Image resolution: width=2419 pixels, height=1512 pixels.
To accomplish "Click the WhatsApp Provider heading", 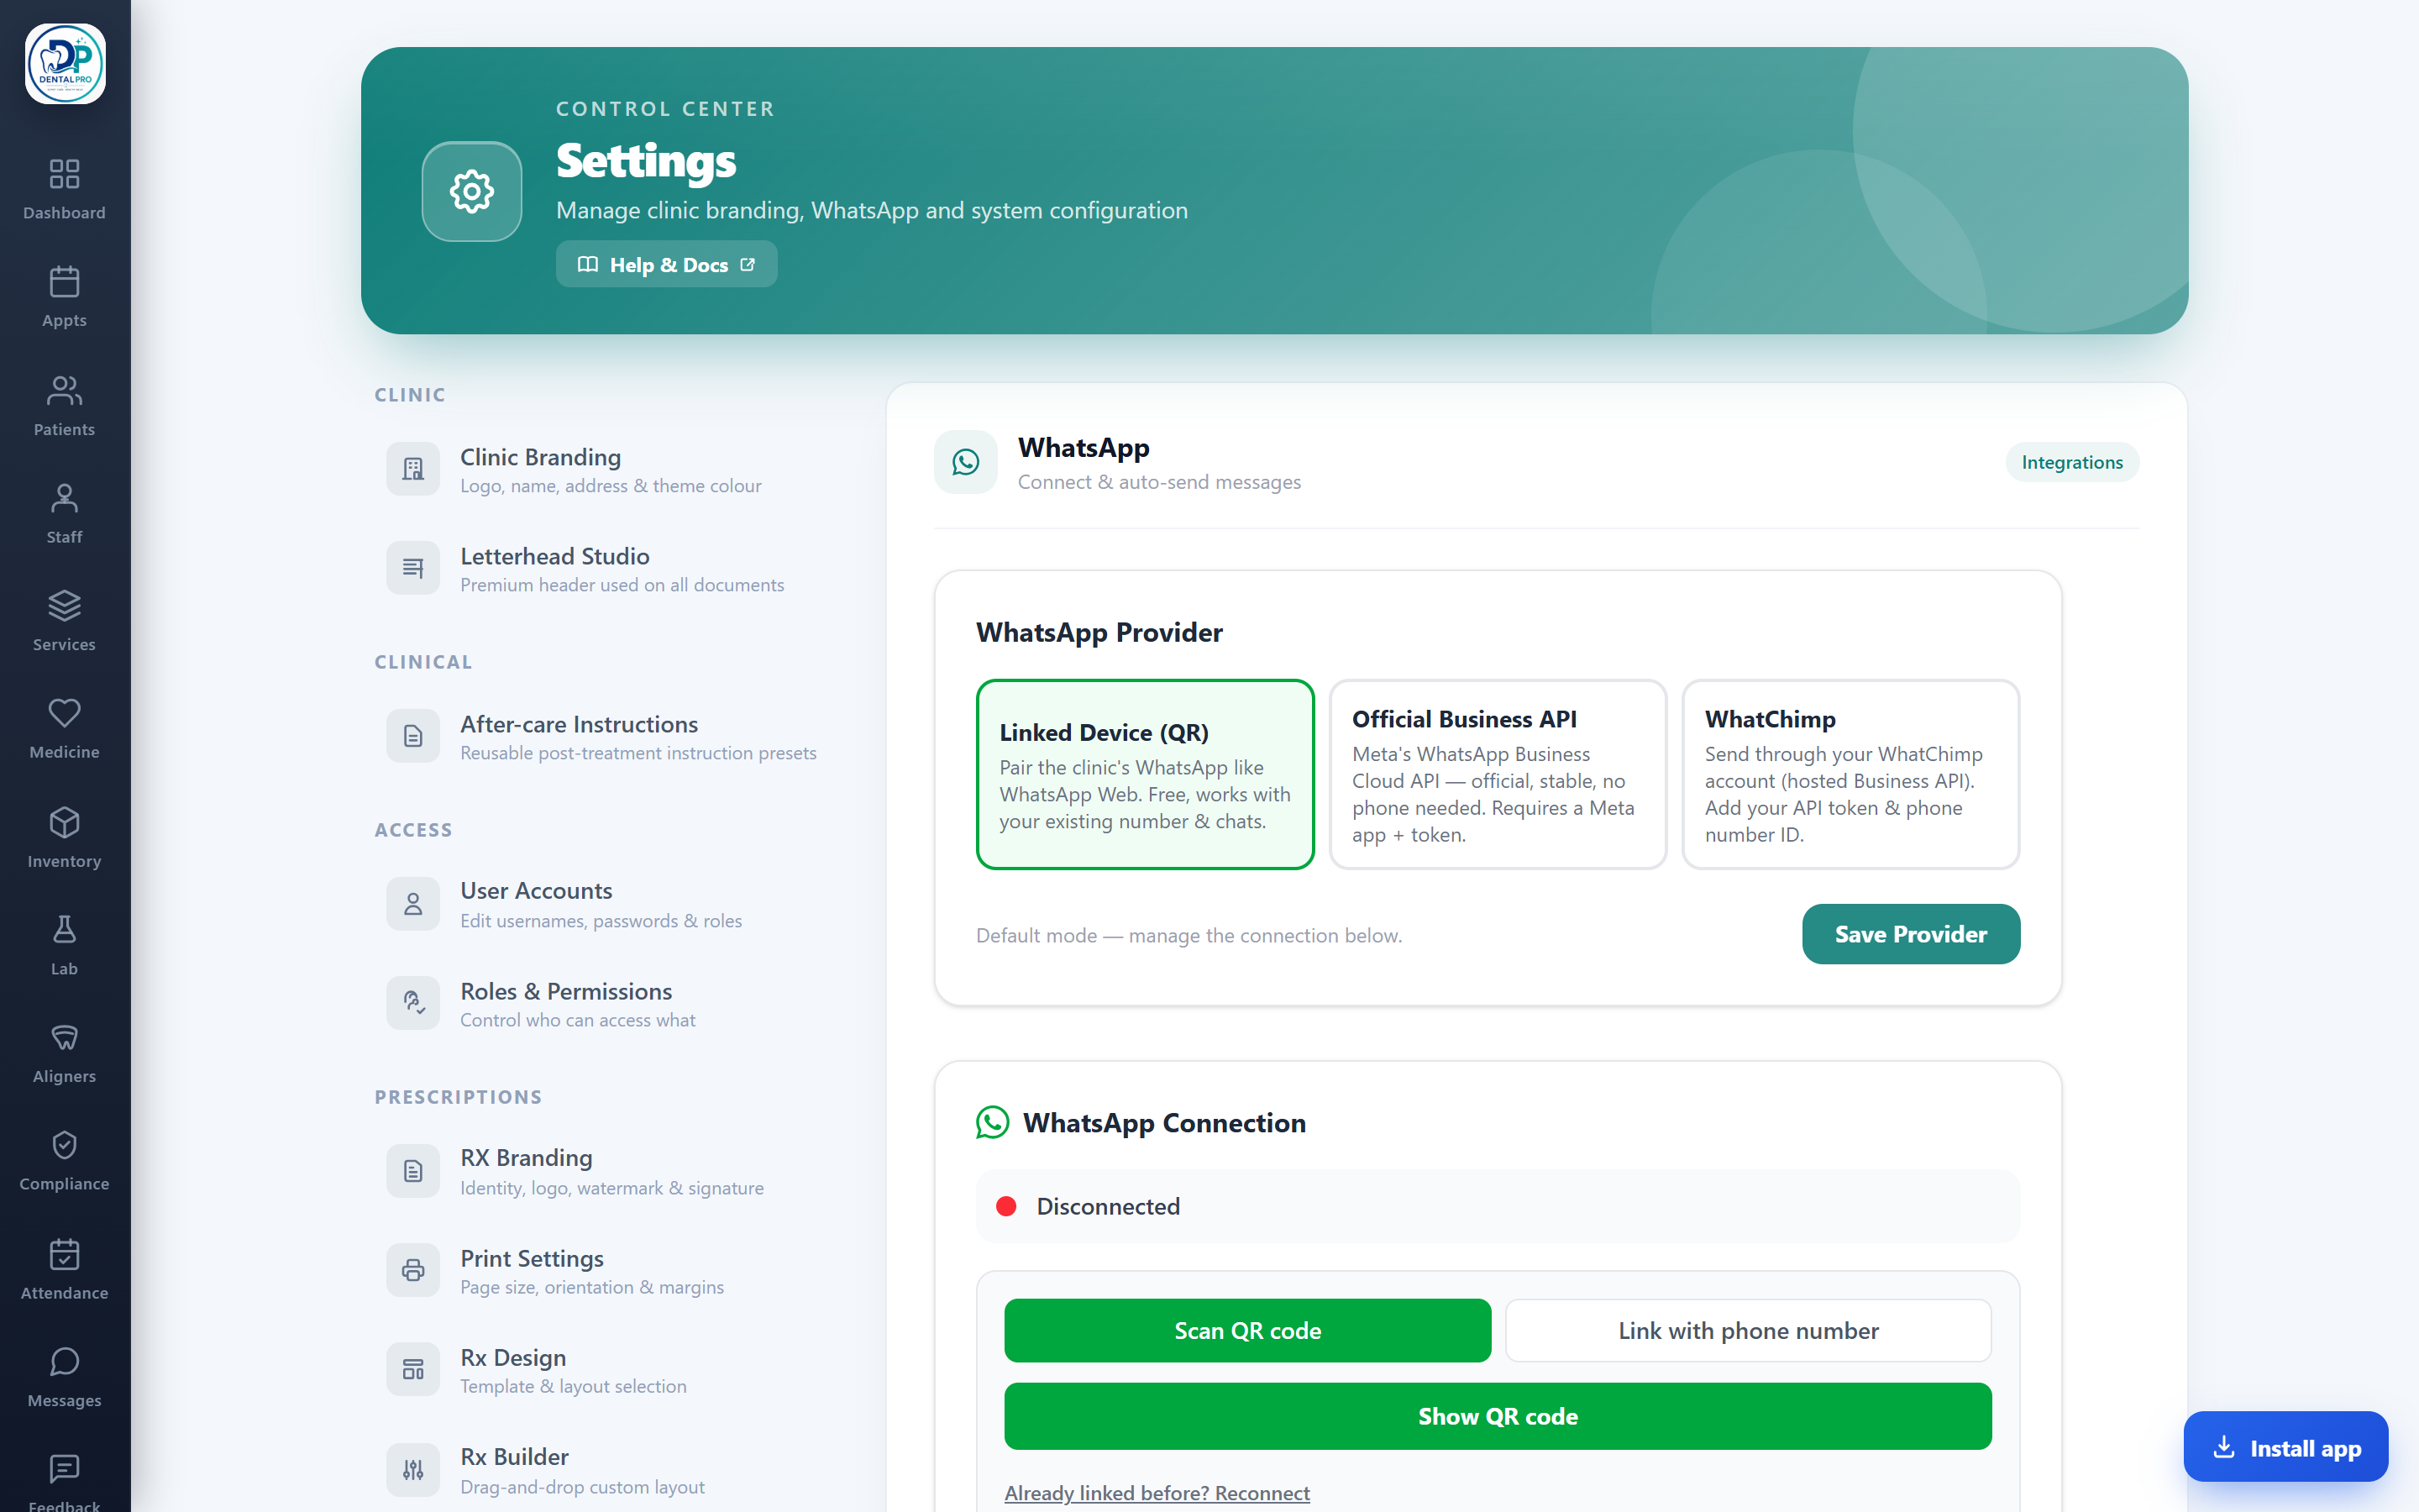I will [1099, 632].
